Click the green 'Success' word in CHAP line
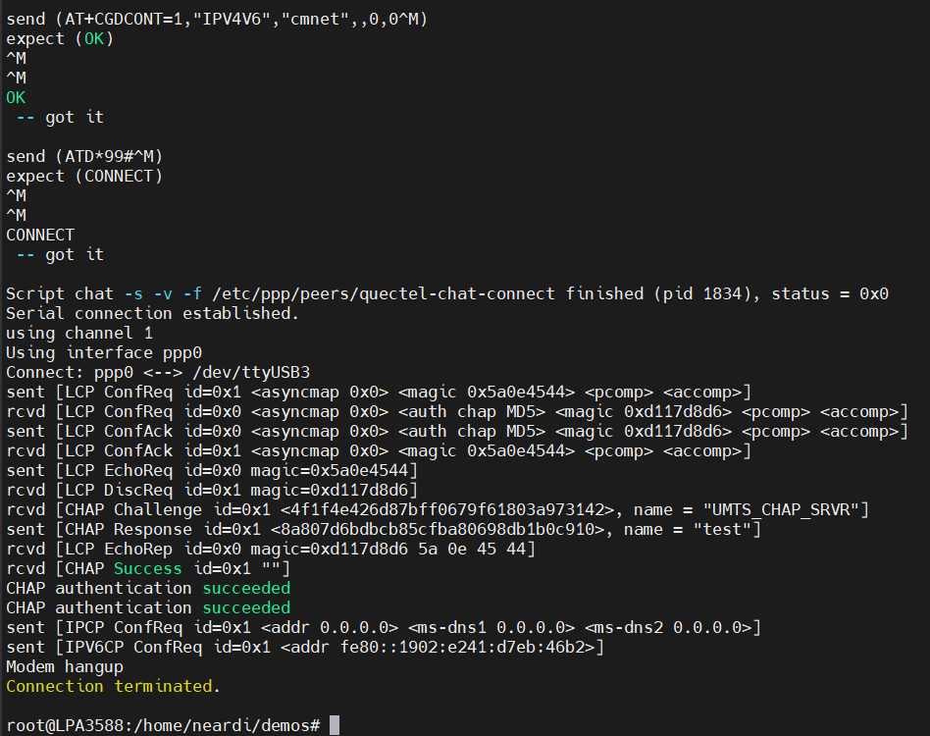Screen dimensions: 930x736 (x=148, y=569)
